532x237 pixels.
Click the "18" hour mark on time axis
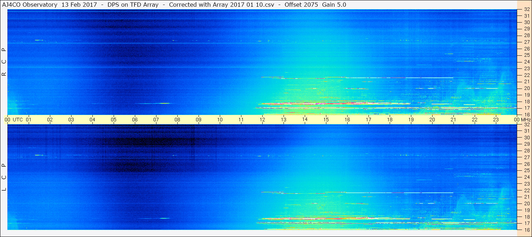point(390,120)
